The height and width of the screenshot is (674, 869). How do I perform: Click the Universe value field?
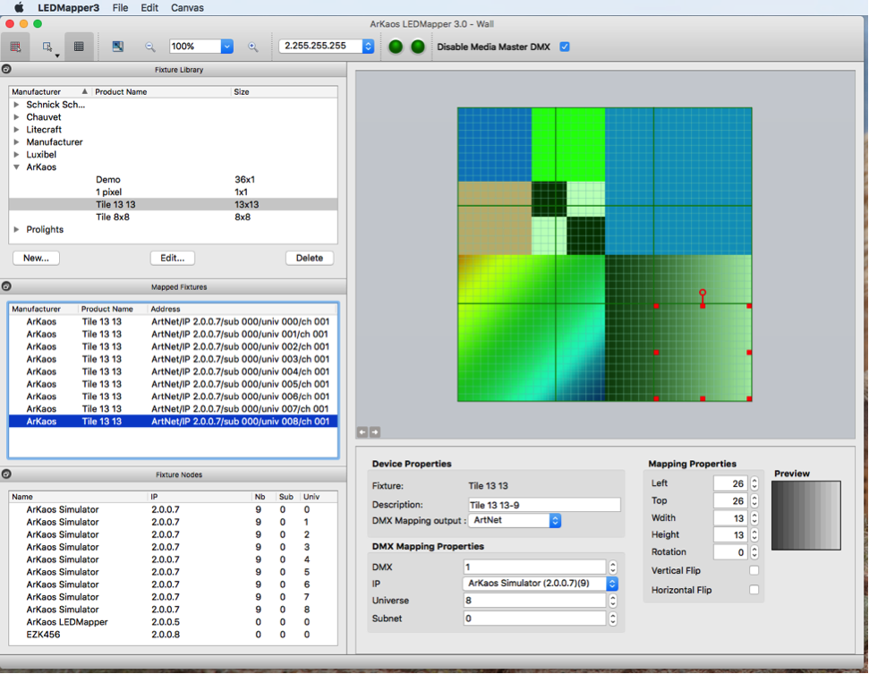[535, 601]
